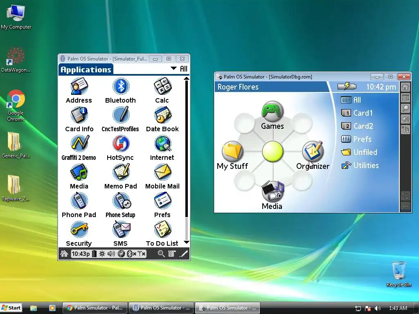Viewport: 419px width, 314px height.
Task: Select Organizer in the wheel
Action: (313, 155)
